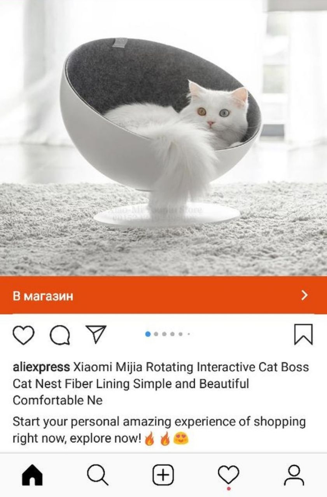Tap the 'Start your personal amazing experience' text
This screenshot has width=327, height=497.
(x=159, y=430)
